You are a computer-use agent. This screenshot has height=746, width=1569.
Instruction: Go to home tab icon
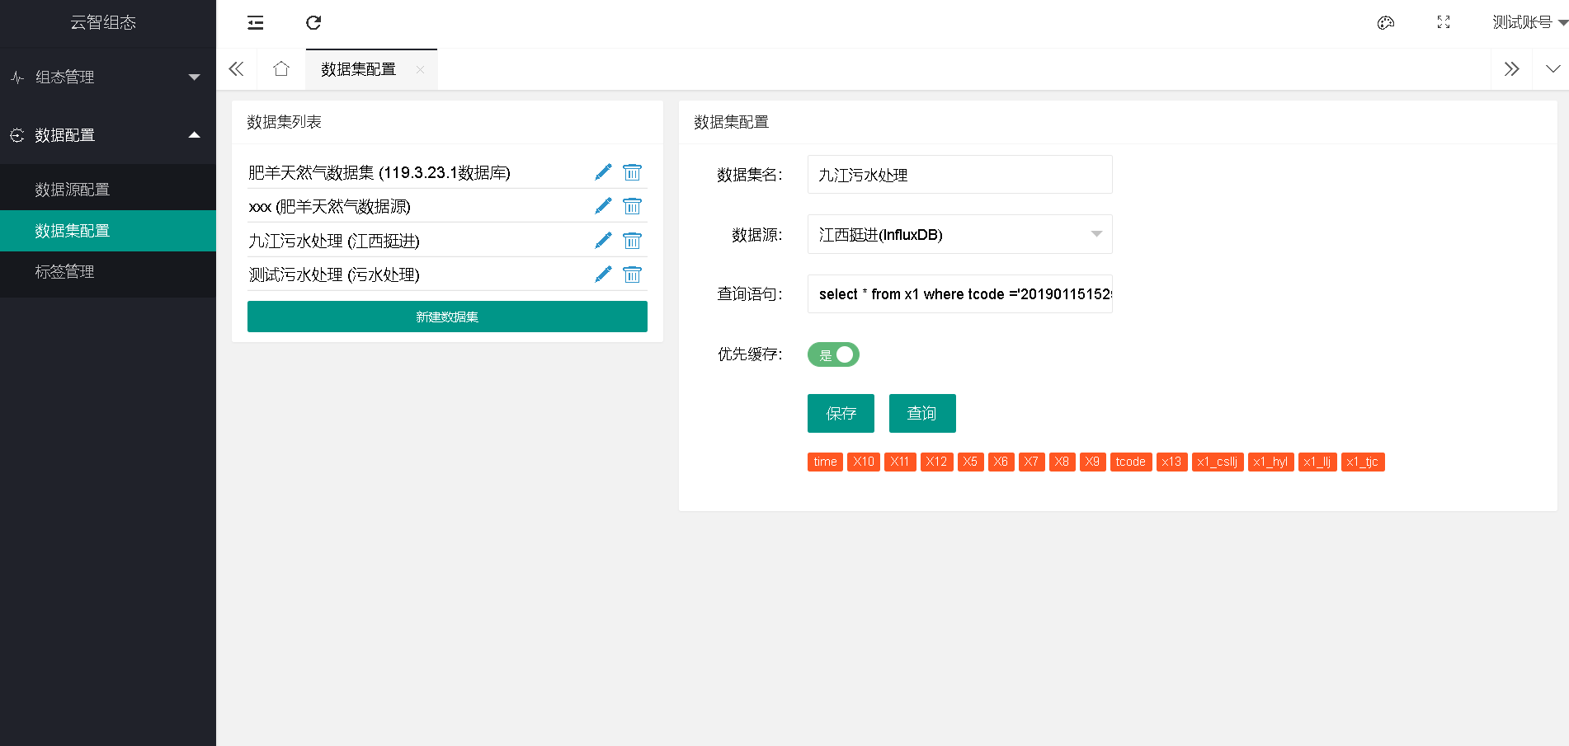(281, 69)
